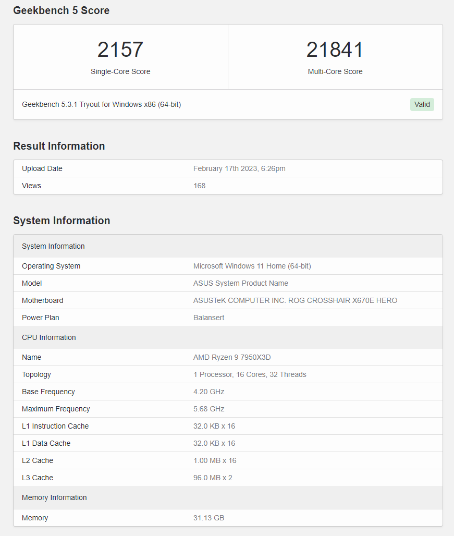Click the Geekbench 5.3.1 Tryout version text
This screenshot has height=536, width=454.
point(101,104)
